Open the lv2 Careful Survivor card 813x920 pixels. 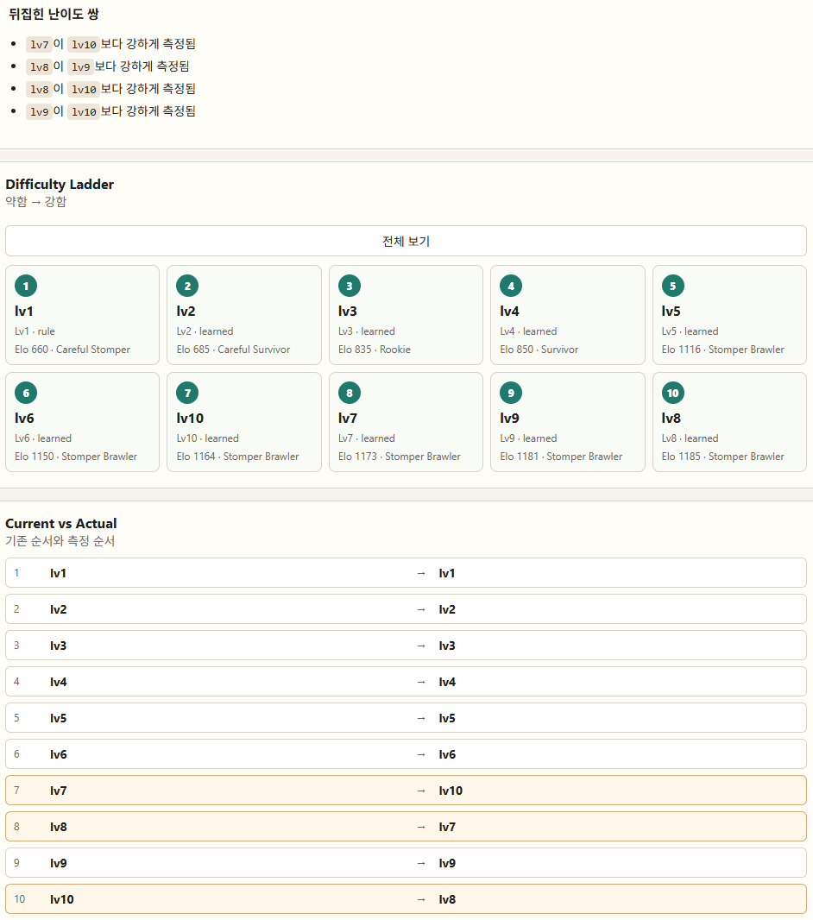(244, 315)
